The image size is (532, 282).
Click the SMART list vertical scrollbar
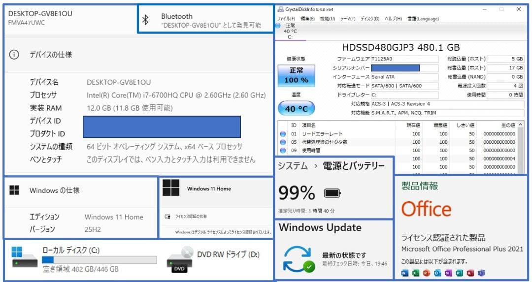521,148
